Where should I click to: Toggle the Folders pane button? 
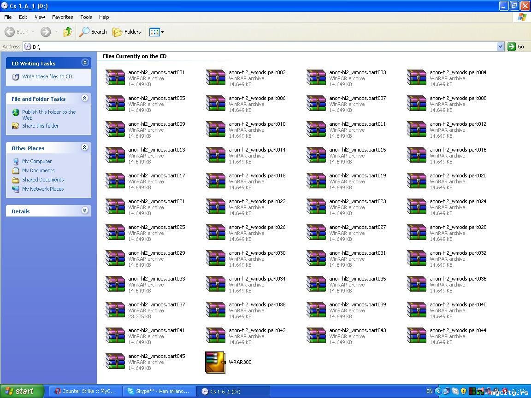127,32
